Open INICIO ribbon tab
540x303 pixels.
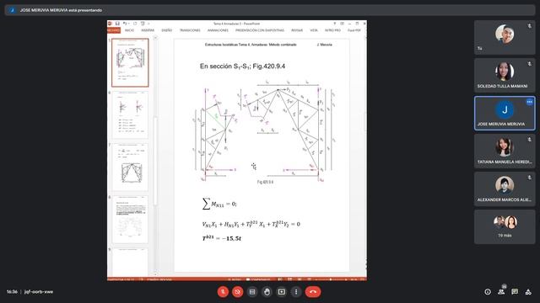pos(129,30)
